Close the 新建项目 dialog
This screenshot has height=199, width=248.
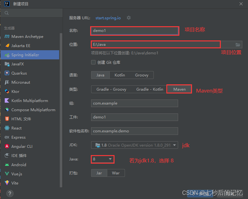(x=241, y=4)
